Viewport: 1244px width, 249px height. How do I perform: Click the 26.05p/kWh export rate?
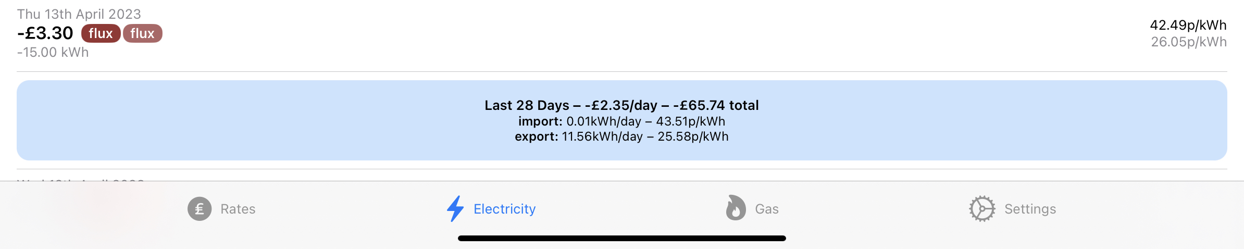(1189, 42)
